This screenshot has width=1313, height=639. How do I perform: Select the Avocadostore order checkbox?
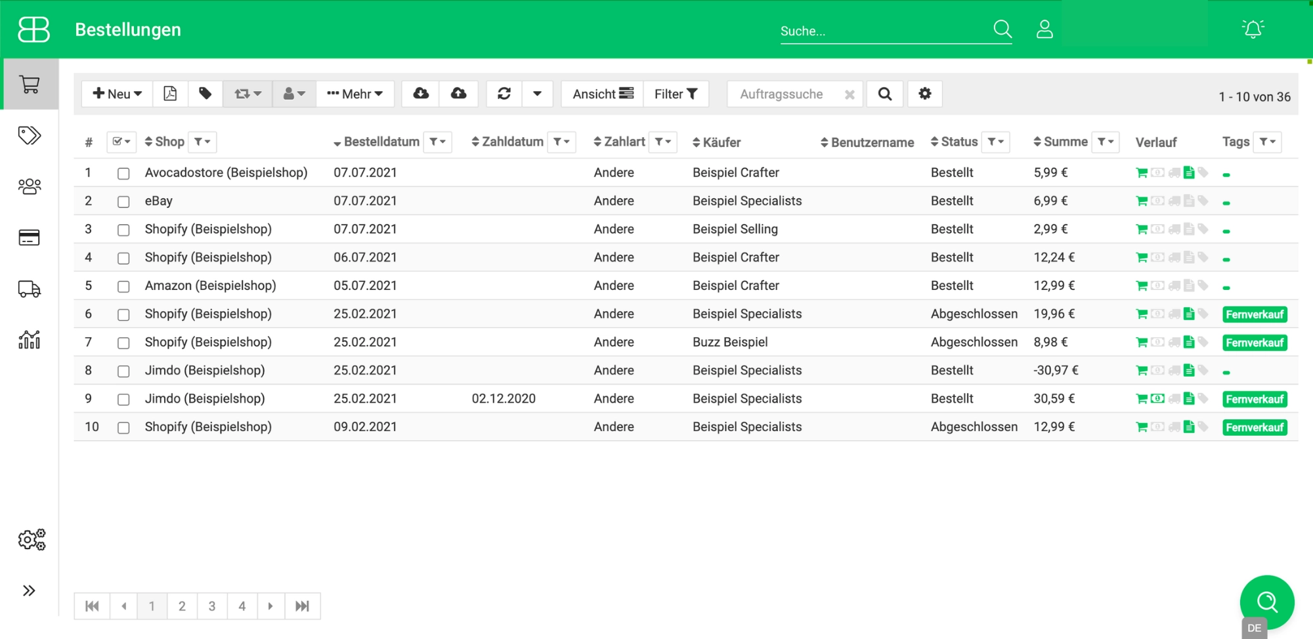point(123,173)
